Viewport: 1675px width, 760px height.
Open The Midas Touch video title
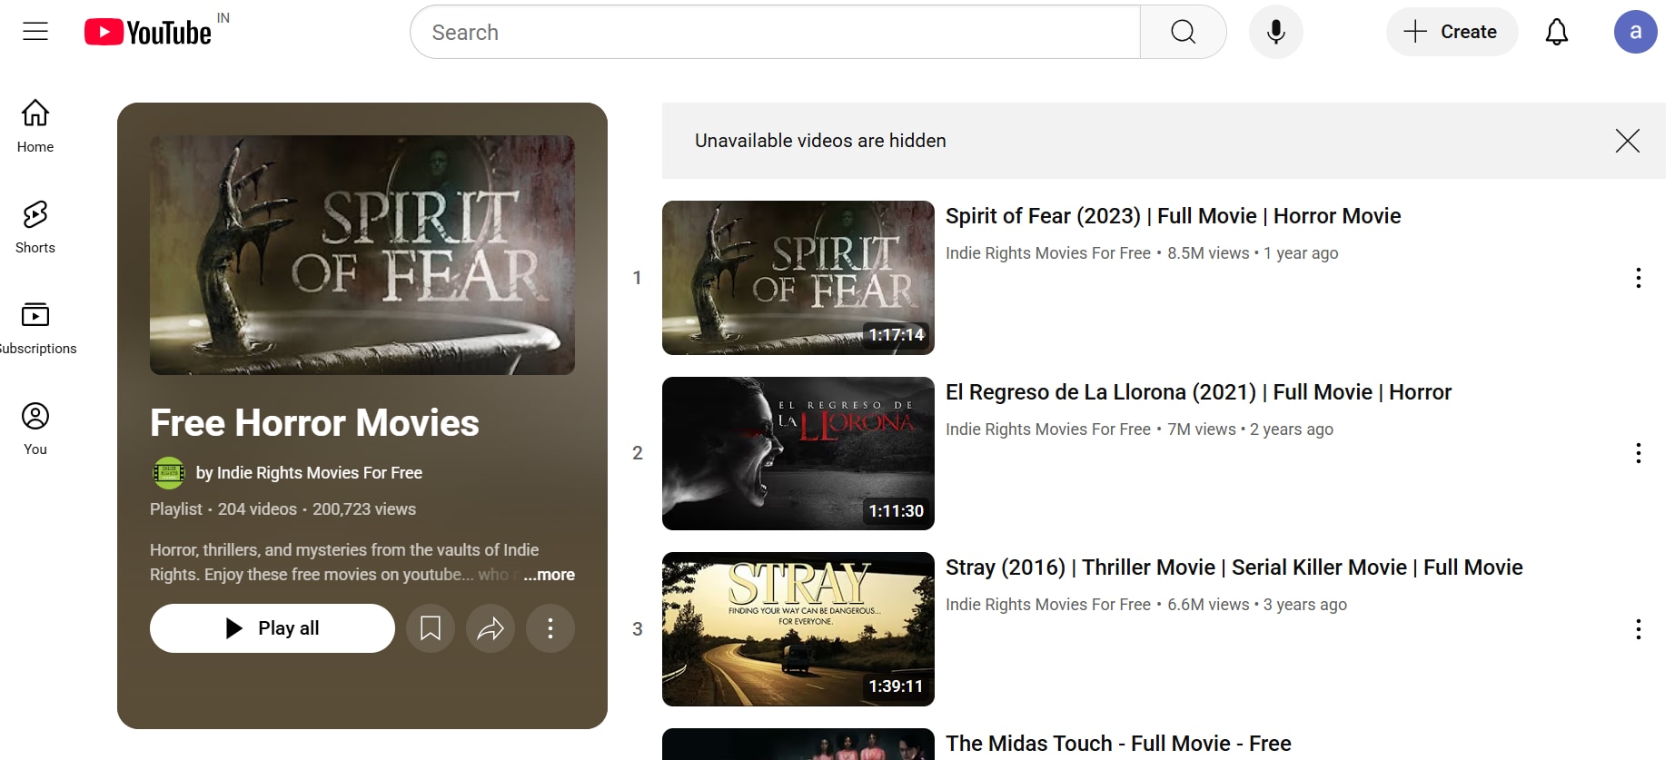tap(1118, 744)
